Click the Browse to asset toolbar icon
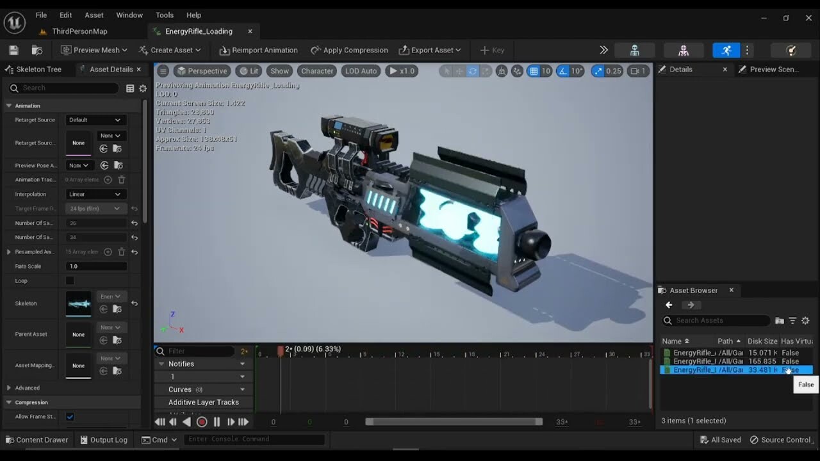820x461 pixels. pos(37,50)
